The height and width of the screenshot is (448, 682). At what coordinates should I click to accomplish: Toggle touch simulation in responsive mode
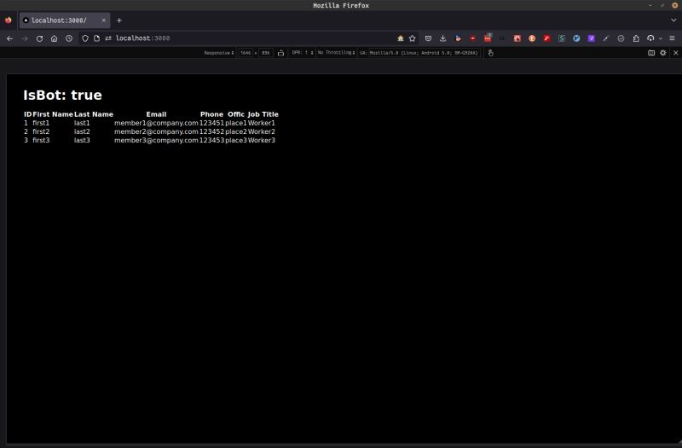(491, 53)
